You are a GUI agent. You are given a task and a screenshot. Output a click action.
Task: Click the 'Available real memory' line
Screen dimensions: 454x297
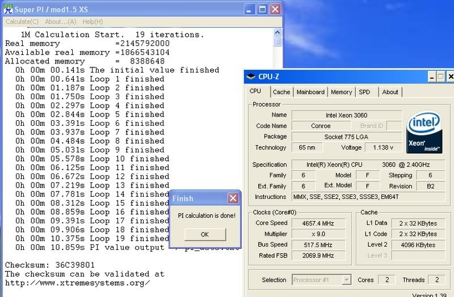(x=87, y=52)
